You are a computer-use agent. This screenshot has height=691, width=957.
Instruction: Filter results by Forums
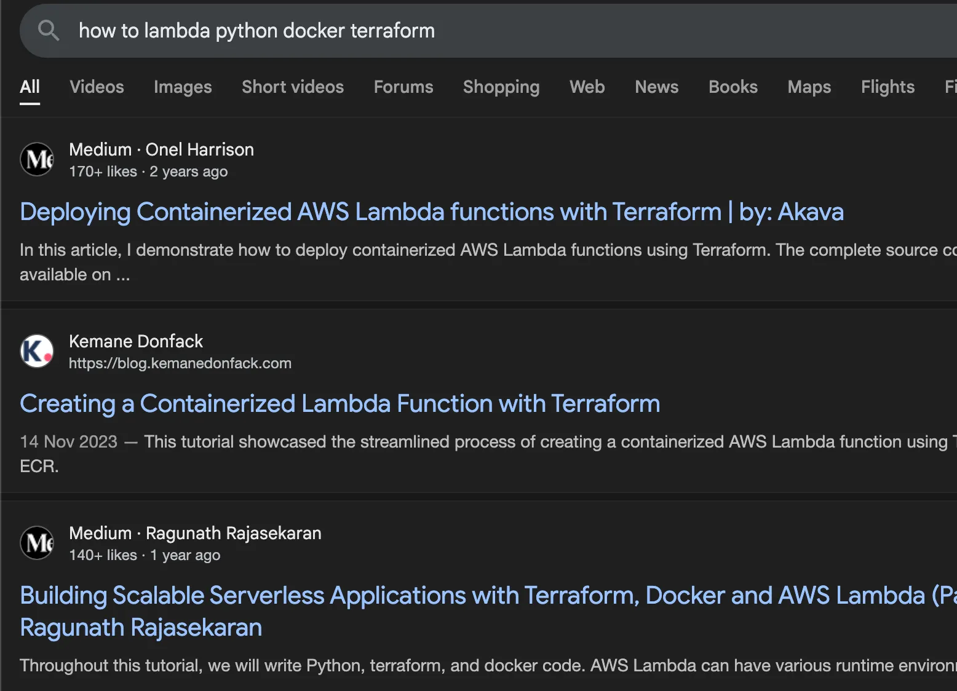point(403,87)
